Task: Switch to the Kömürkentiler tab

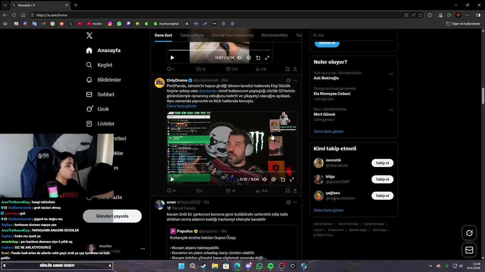Action: tap(275, 35)
